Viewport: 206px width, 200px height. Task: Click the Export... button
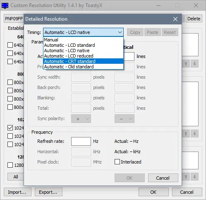pyautogui.click(x=48, y=192)
